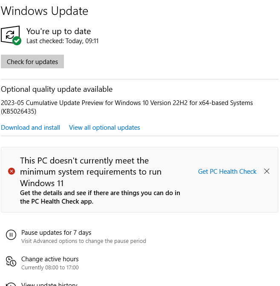The image size is (280, 286).
Task: Dismiss the Windows 11 requirements banner
Action: [x=267, y=172]
